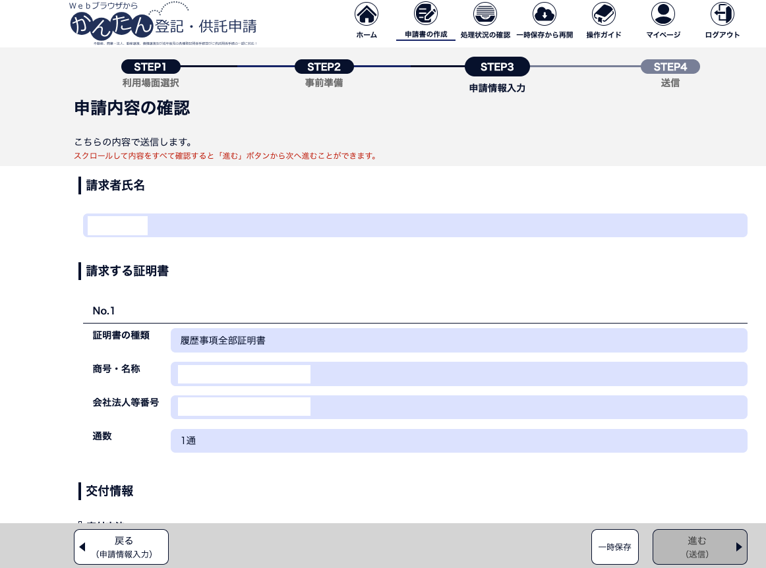Click the 商号・名称 value field
This screenshot has width=766, height=568.
(x=459, y=374)
